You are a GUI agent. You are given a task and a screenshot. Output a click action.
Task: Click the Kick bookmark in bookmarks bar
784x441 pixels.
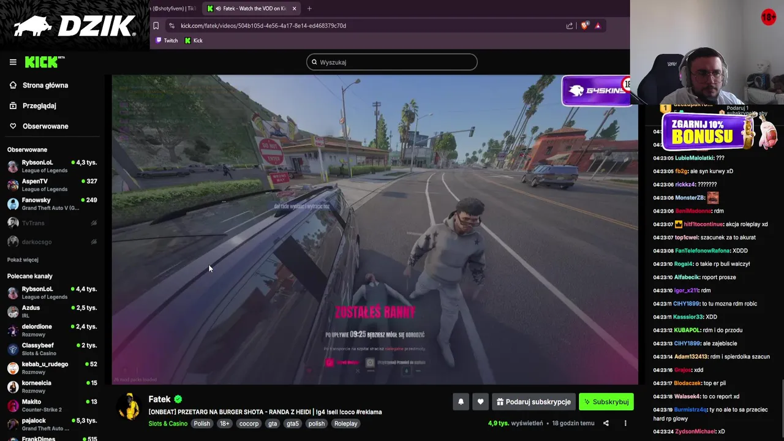pos(194,40)
